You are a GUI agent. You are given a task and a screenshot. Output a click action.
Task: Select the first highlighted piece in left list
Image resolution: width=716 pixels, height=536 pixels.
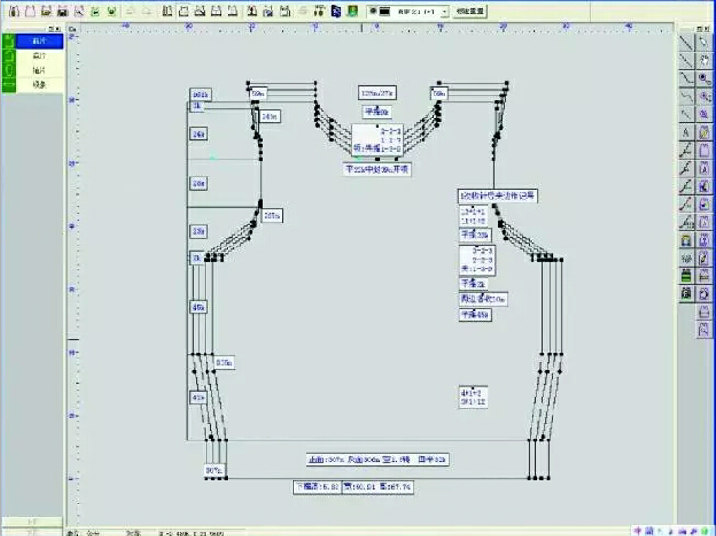coord(38,43)
